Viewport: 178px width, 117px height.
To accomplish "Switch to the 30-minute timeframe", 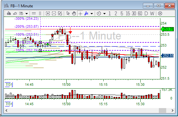I will click(134, 13).
